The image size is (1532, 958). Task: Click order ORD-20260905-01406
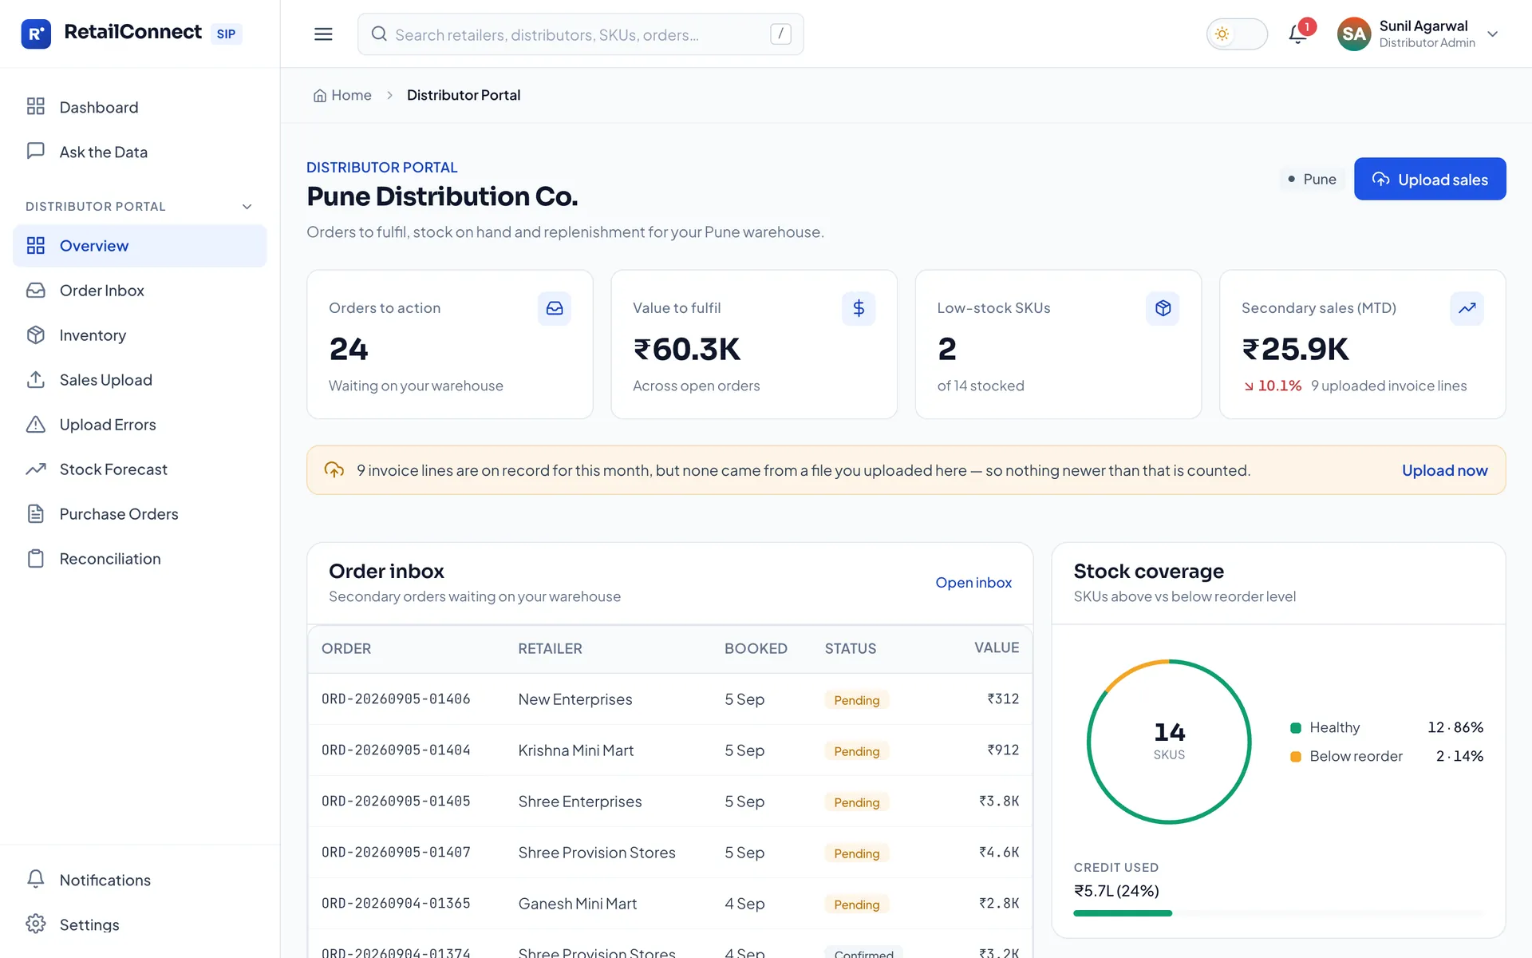pos(396,699)
